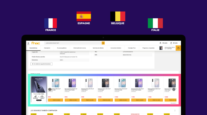The height and width of the screenshot is (115, 207).
Task: Click the EAN number value
Action: [127, 55]
